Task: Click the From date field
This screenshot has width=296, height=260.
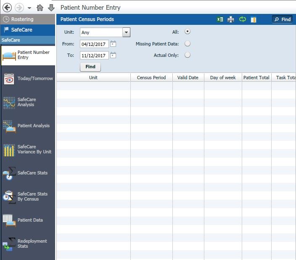Action: (94, 44)
